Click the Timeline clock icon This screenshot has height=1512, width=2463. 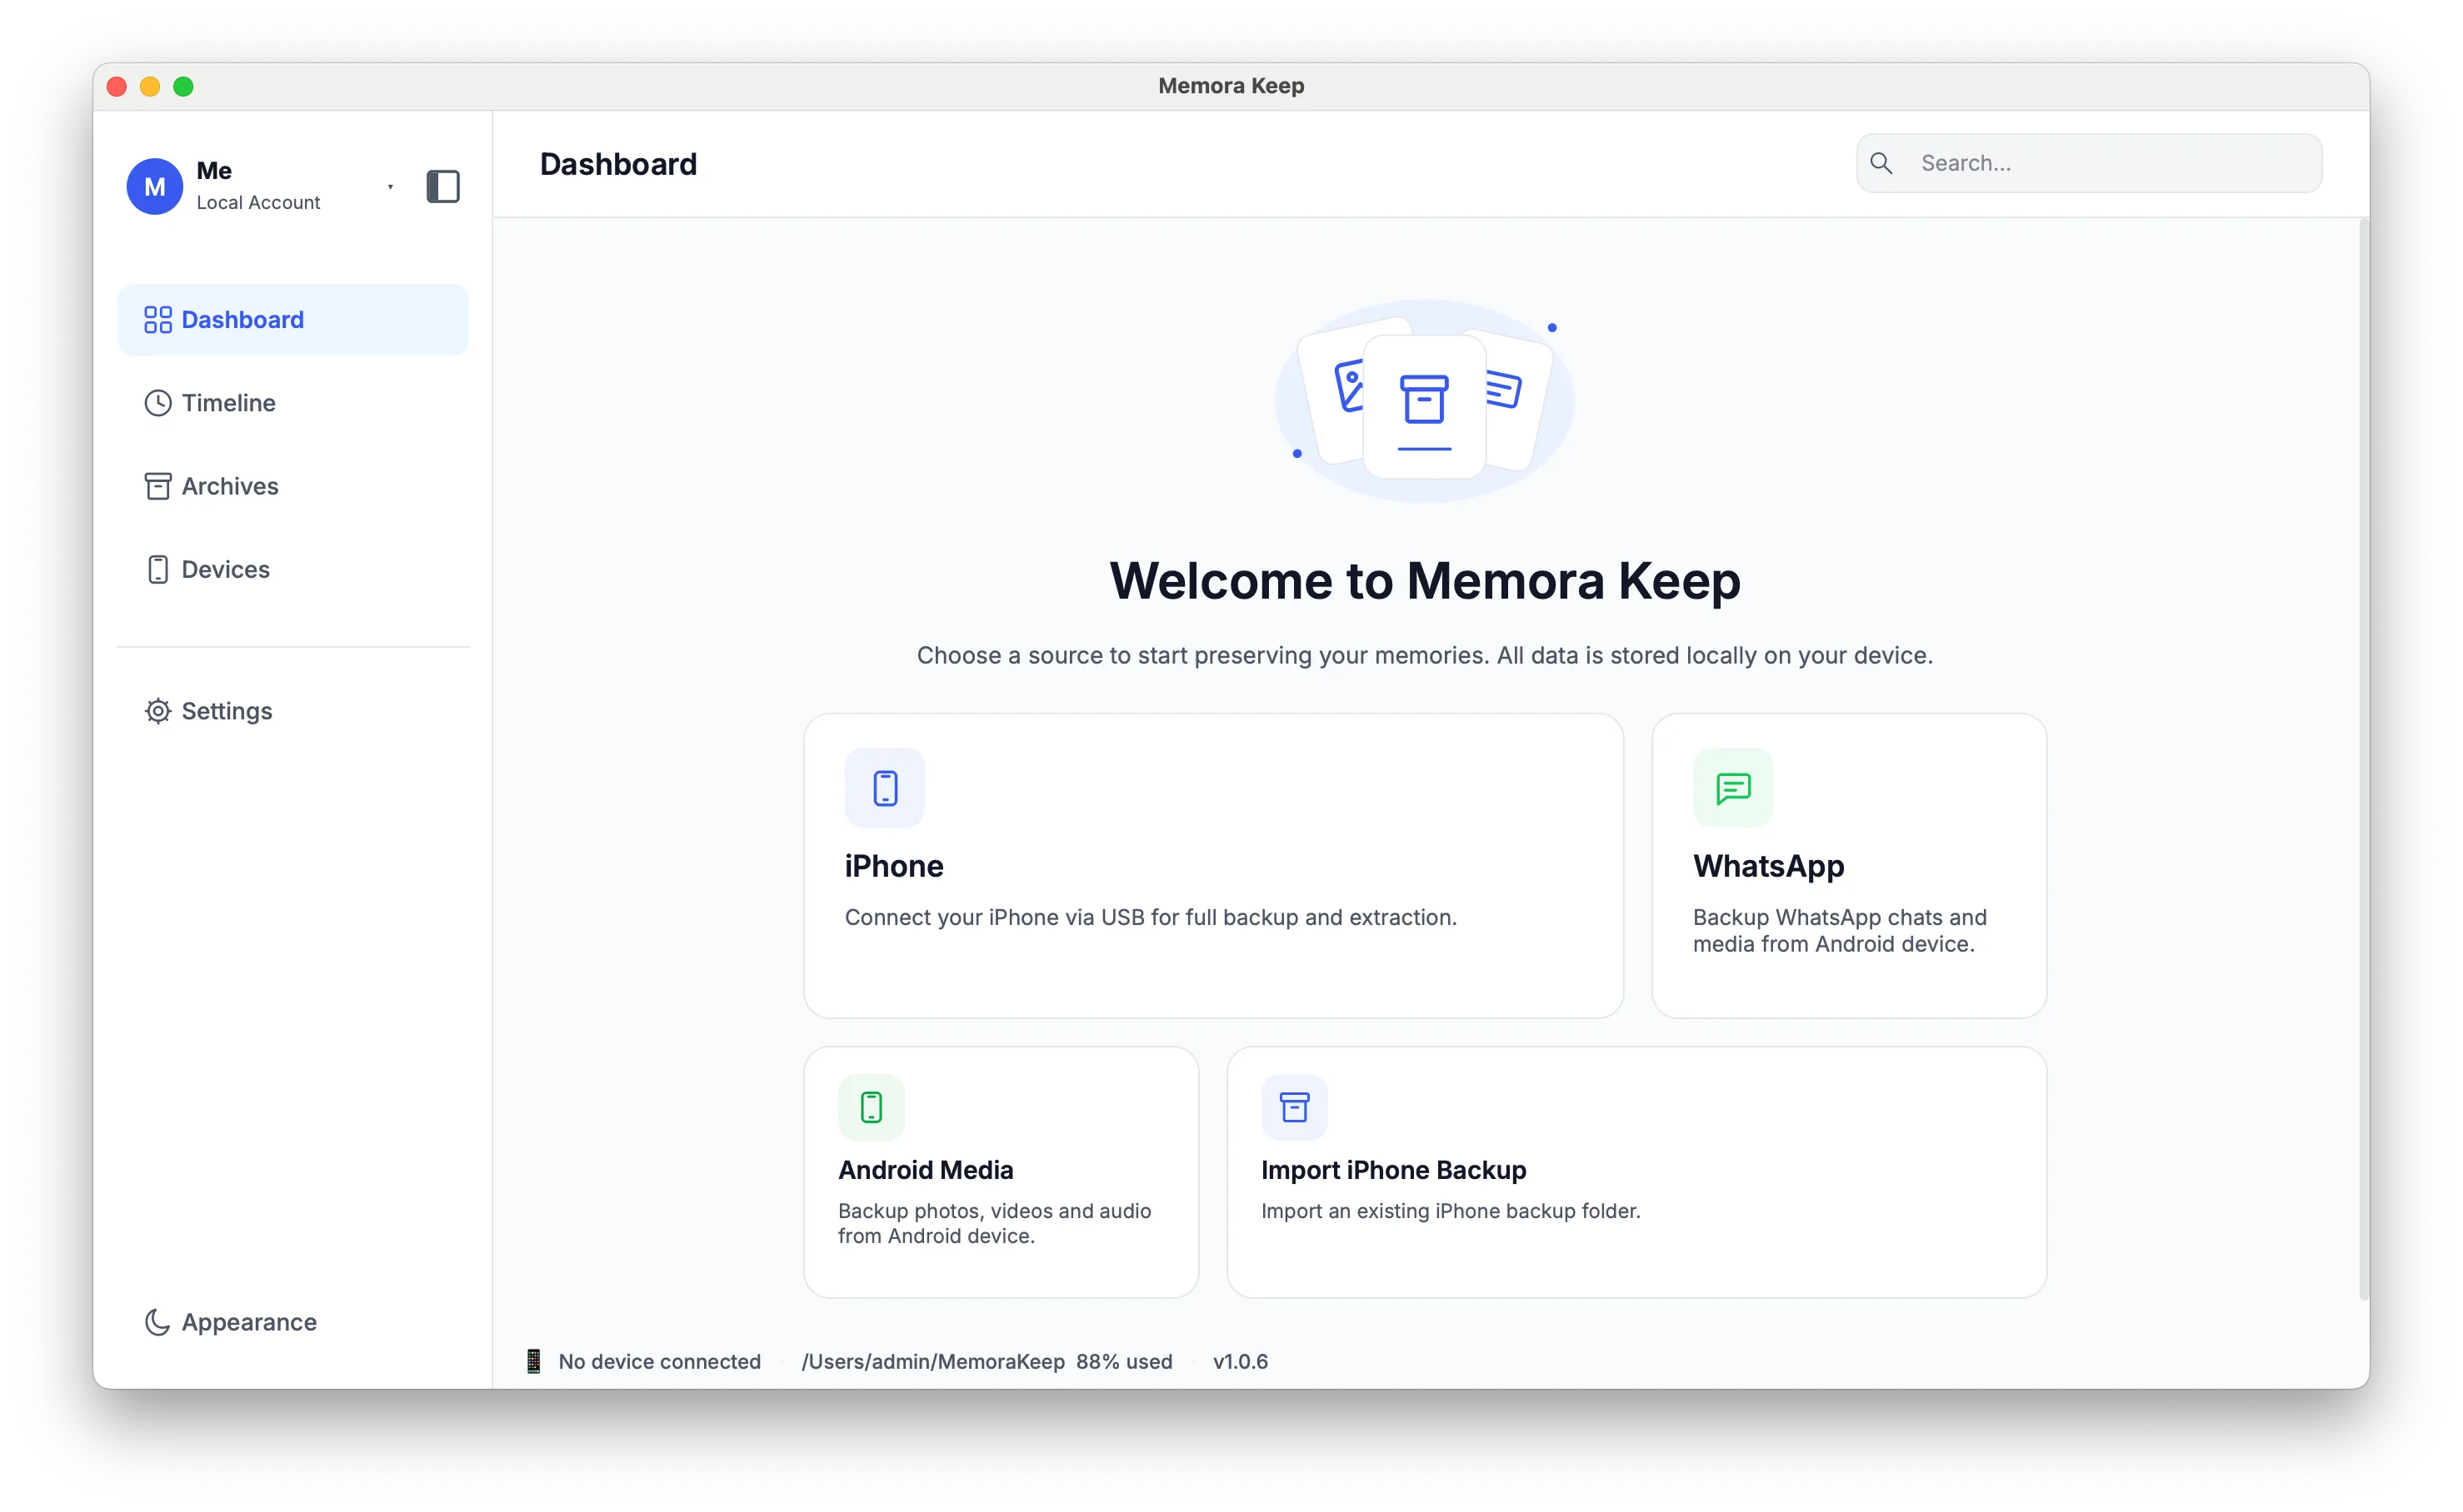[157, 403]
